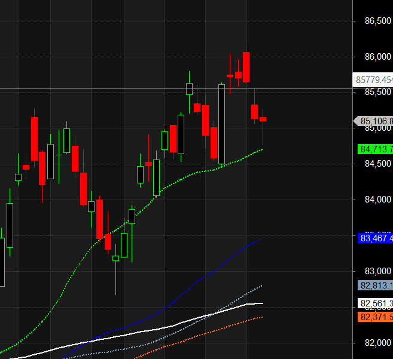Select the orange 82,371.5 price label
This screenshot has height=359, width=393.
(374, 317)
